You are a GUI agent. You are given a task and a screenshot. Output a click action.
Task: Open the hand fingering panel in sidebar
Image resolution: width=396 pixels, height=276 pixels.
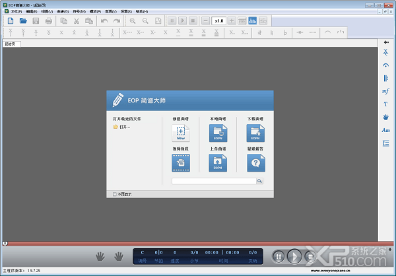click(x=386, y=117)
